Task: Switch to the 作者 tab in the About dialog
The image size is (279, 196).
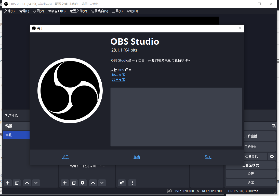Action: (137, 157)
